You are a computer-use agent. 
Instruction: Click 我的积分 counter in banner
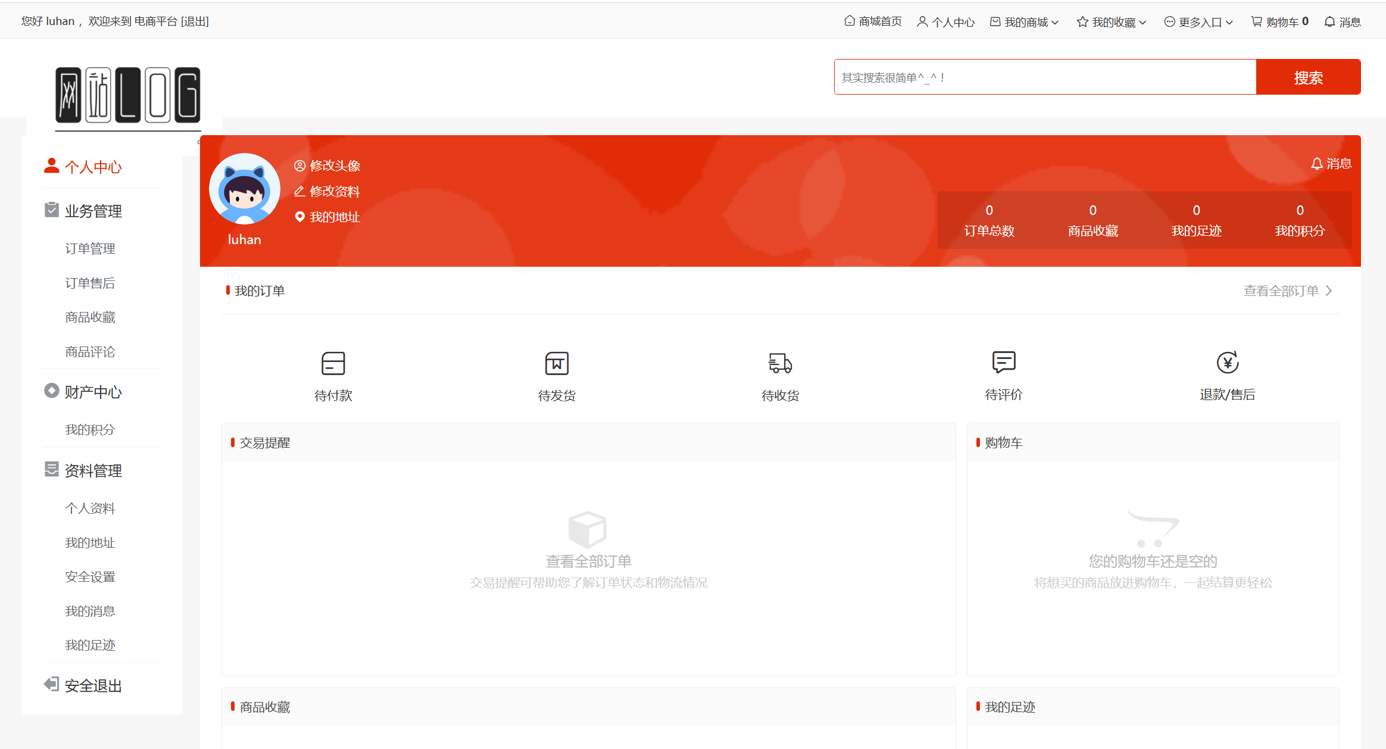pos(1300,221)
